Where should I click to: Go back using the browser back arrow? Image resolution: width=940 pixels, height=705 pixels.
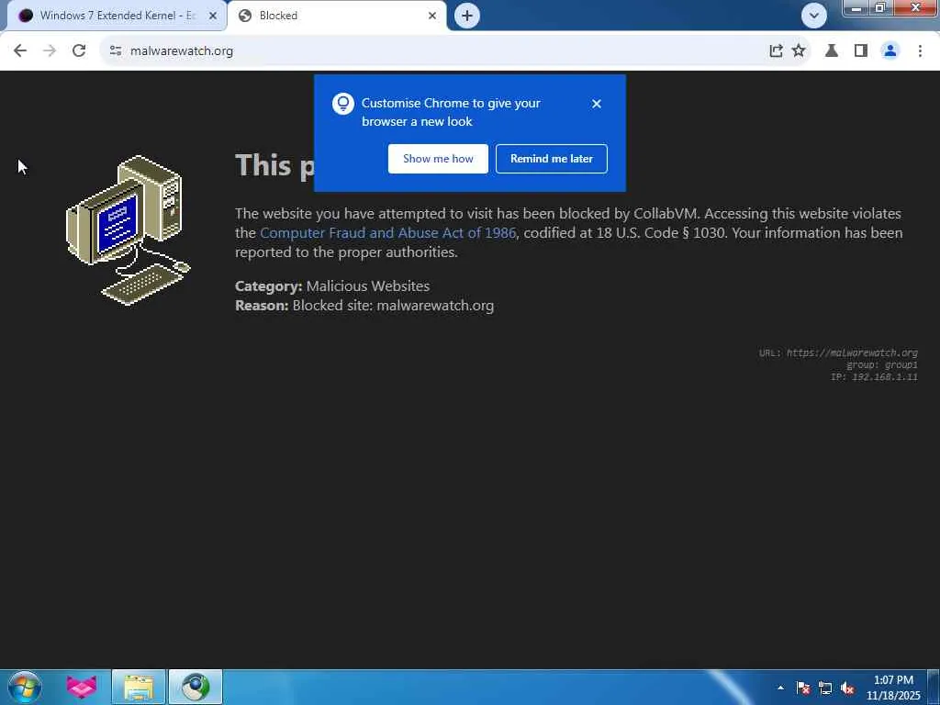20,51
